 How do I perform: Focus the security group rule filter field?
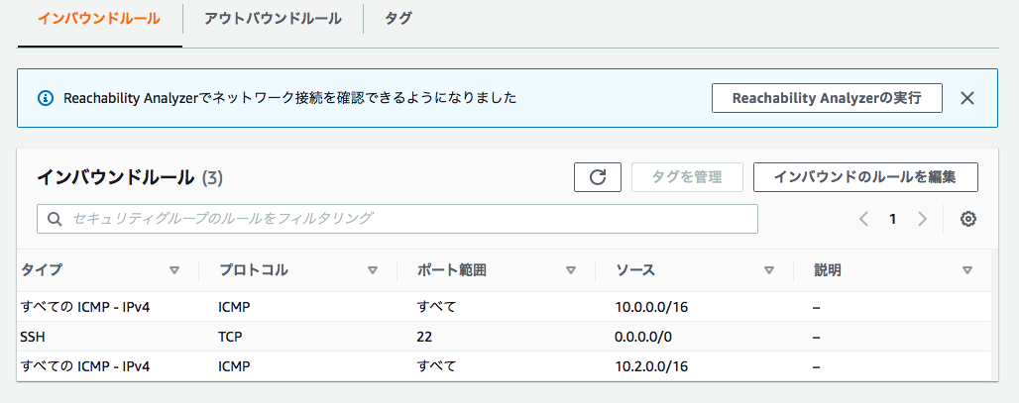[397, 219]
